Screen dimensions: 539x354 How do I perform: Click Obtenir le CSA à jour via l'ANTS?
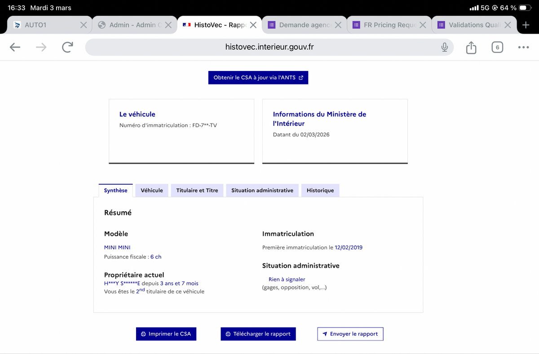pyautogui.click(x=258, y=78)
